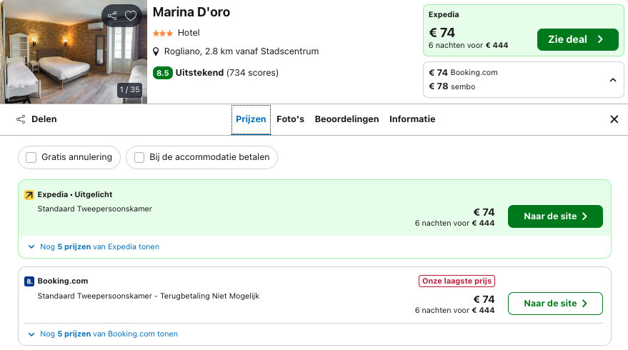Image resolution: width=628 pixels, height=350 pixels.
Task: Collapse the other prices chevron beside Booking.com
Action: [613, 80]
